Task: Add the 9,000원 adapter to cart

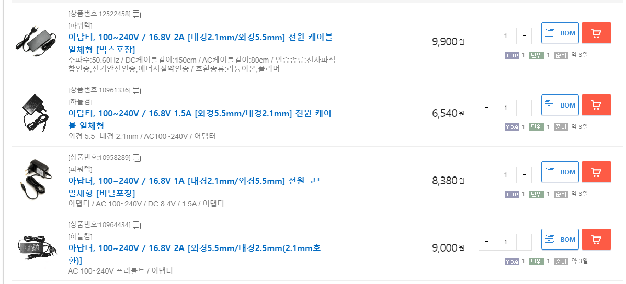Action: [x=596, y=239]
